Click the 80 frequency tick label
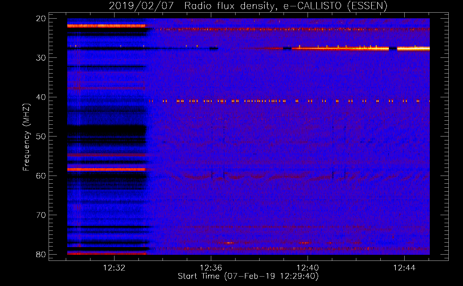Viewport: 463px width, 286px height. (x=41, y=254)
